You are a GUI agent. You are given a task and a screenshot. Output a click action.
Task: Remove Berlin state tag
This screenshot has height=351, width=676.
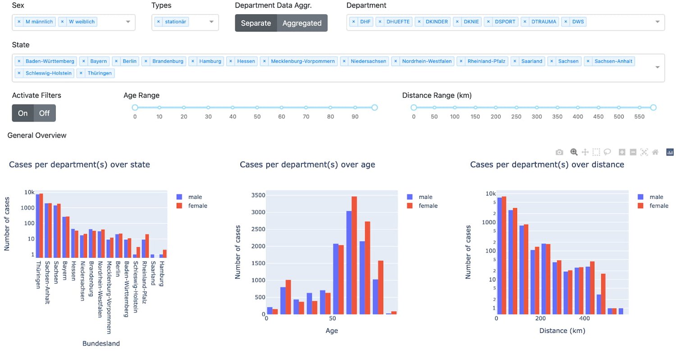[116, 61]
